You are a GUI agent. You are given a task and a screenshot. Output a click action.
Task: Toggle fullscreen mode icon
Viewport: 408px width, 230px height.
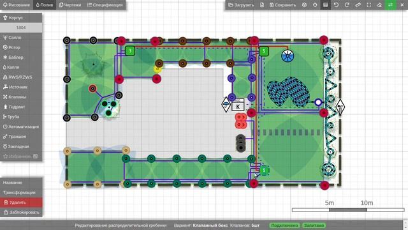tap(368, 5)
